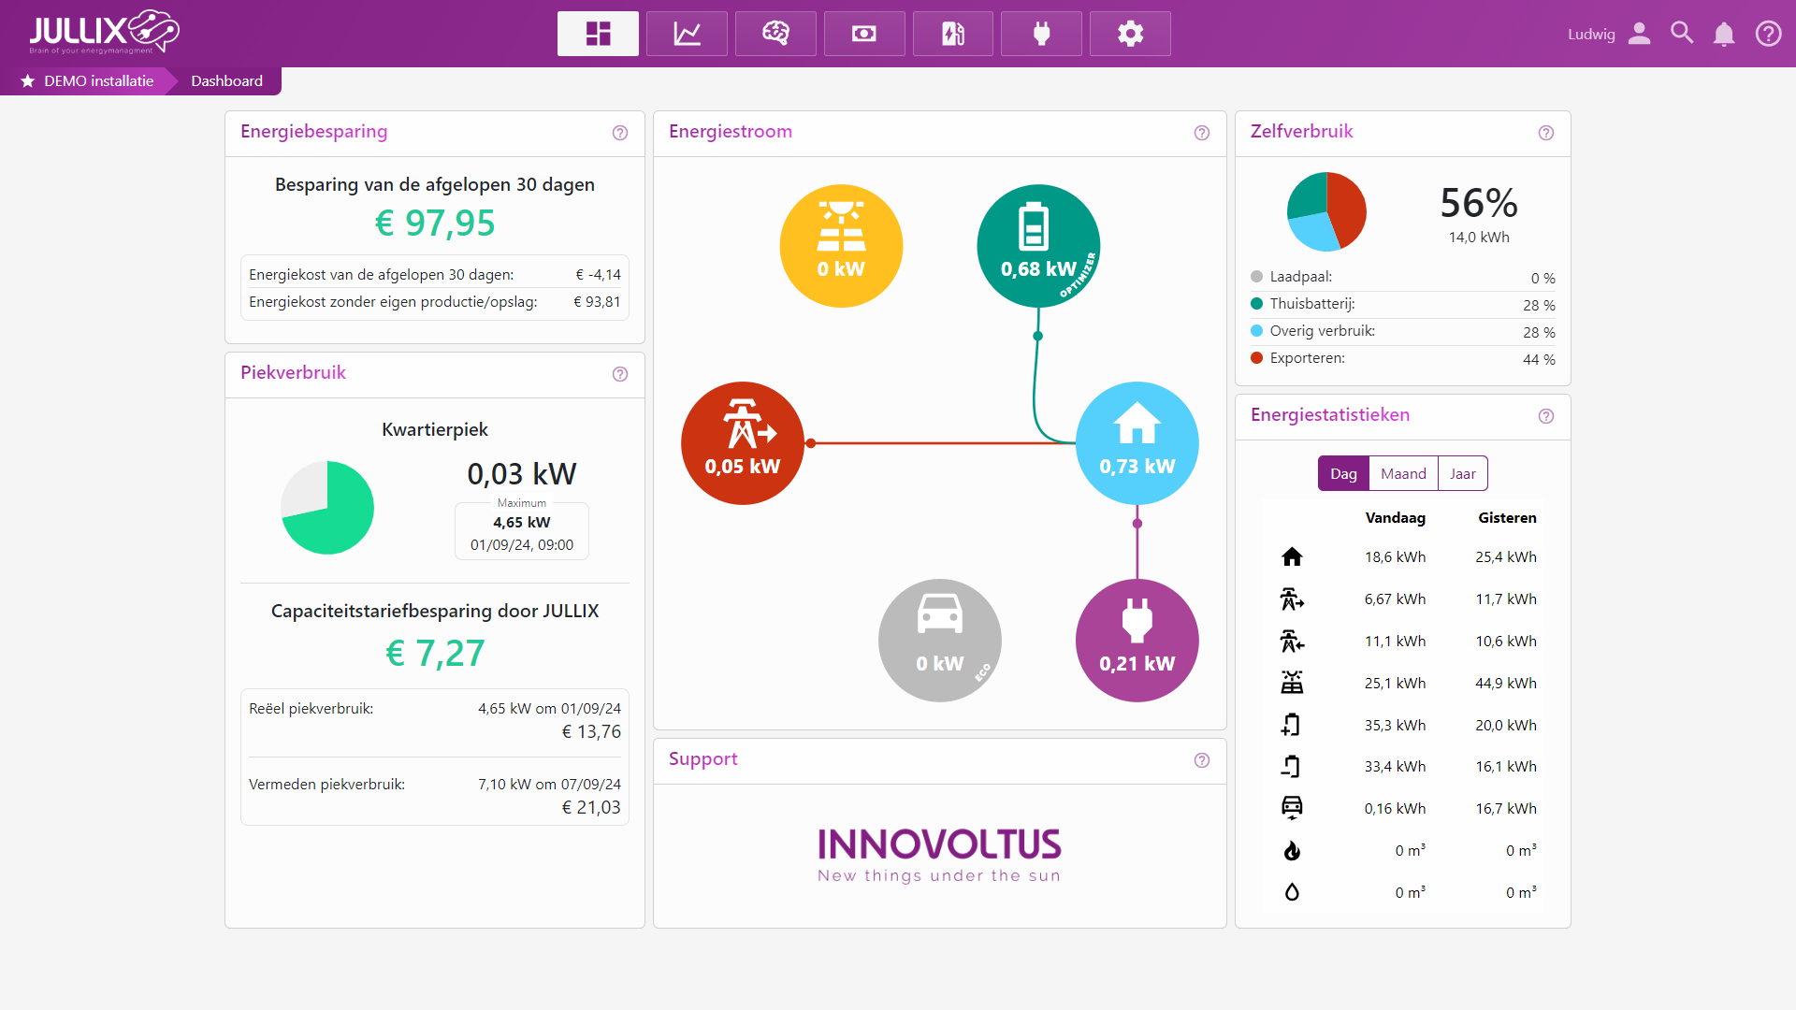Viewport: 1796px width, 1010px height.
Task: Open the plug devices icon in toolbar
Action: point(1041,34)
